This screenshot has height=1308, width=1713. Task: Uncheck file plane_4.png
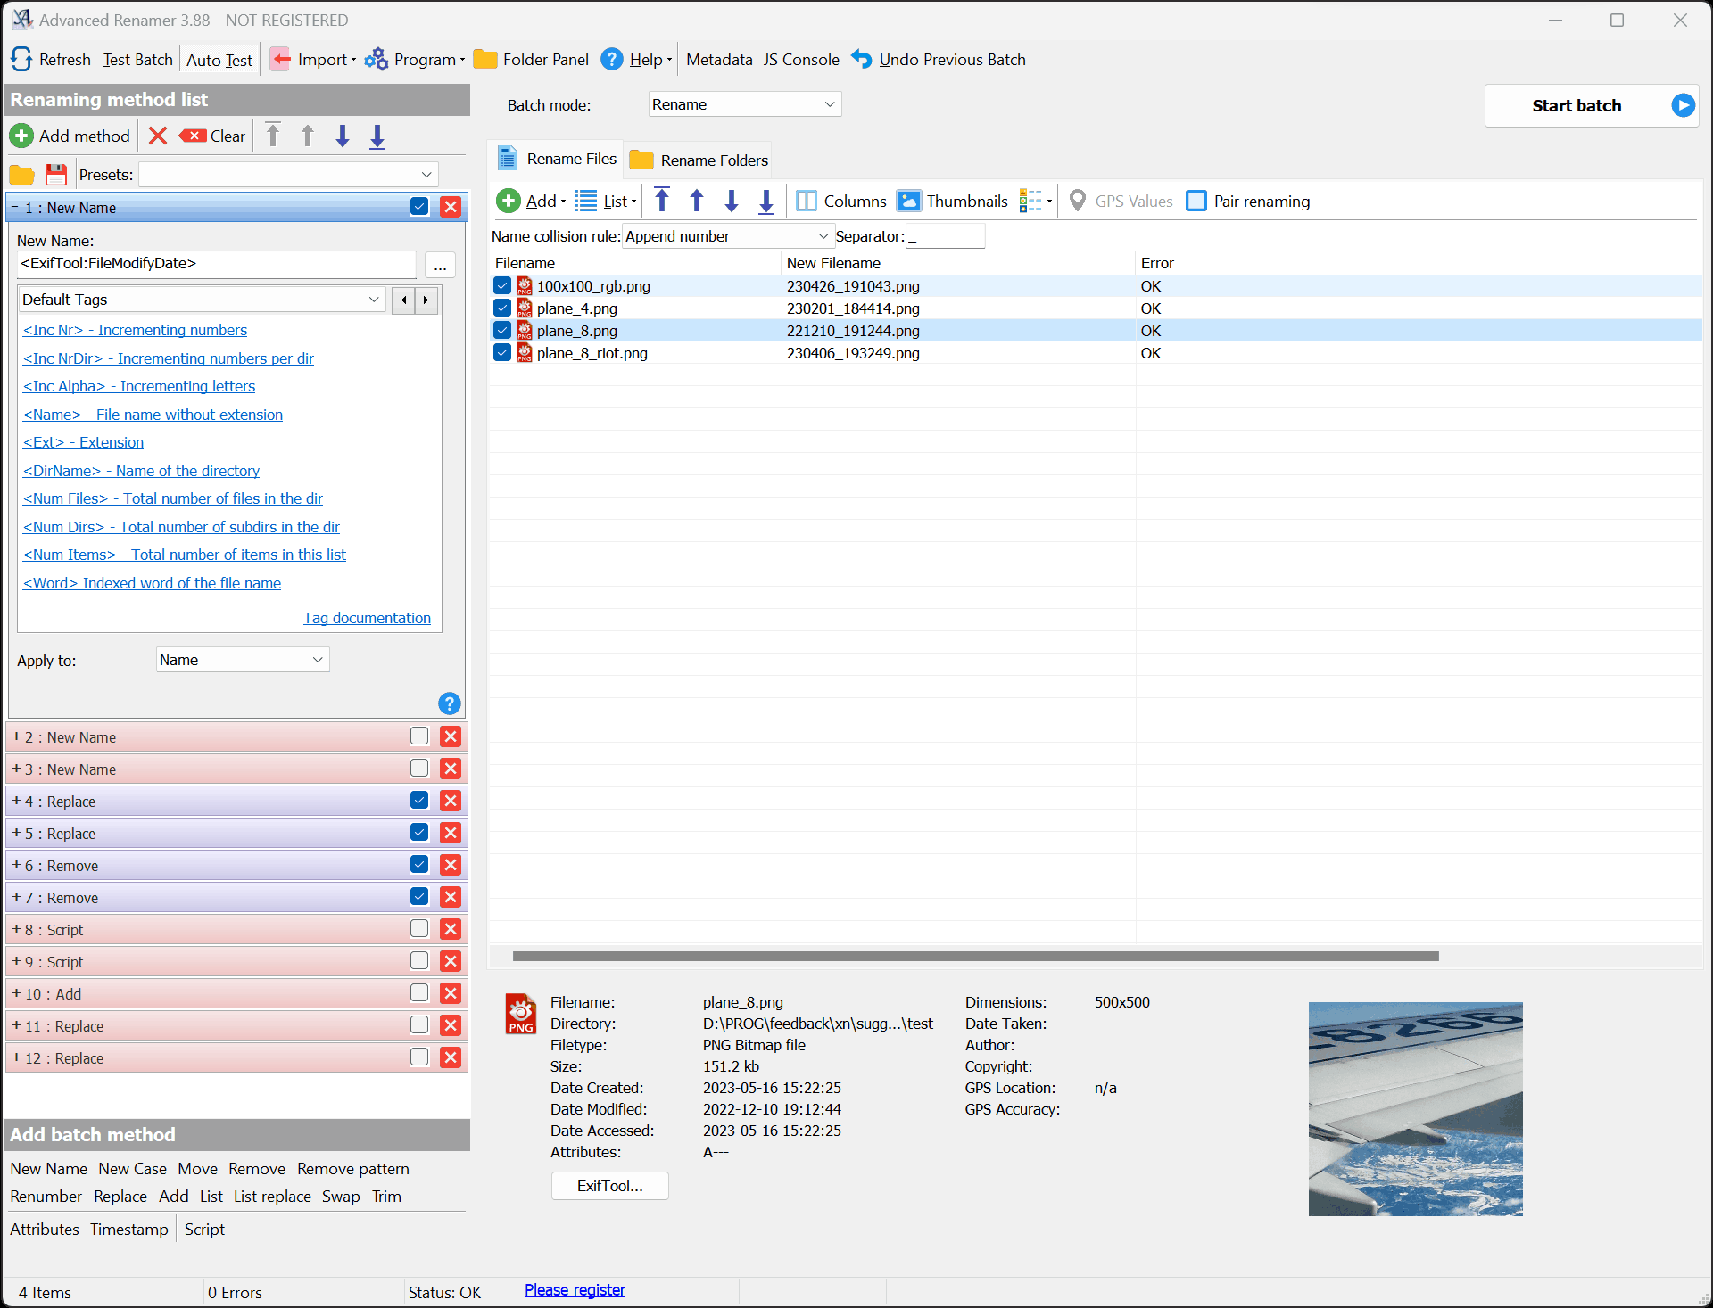[x=502, y=308]
